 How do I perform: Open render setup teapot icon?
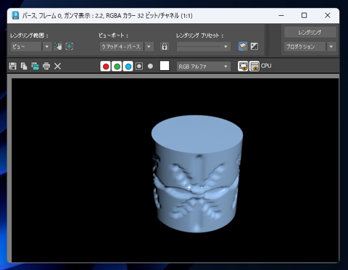pos(243,46)
